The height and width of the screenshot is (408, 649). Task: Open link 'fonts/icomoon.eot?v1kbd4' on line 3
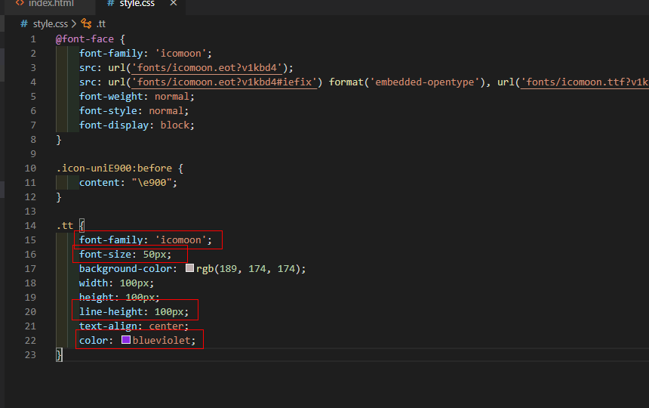[x=207, y=68]
